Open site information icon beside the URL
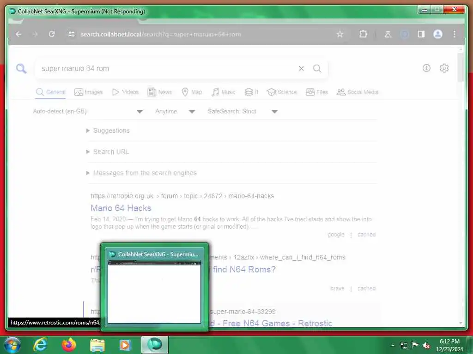 [72, 34]
